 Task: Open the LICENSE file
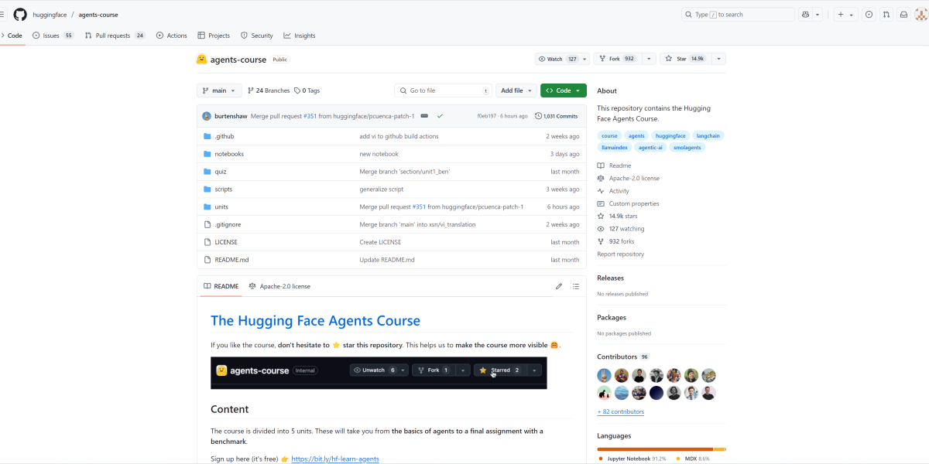[x=226, y=242]
